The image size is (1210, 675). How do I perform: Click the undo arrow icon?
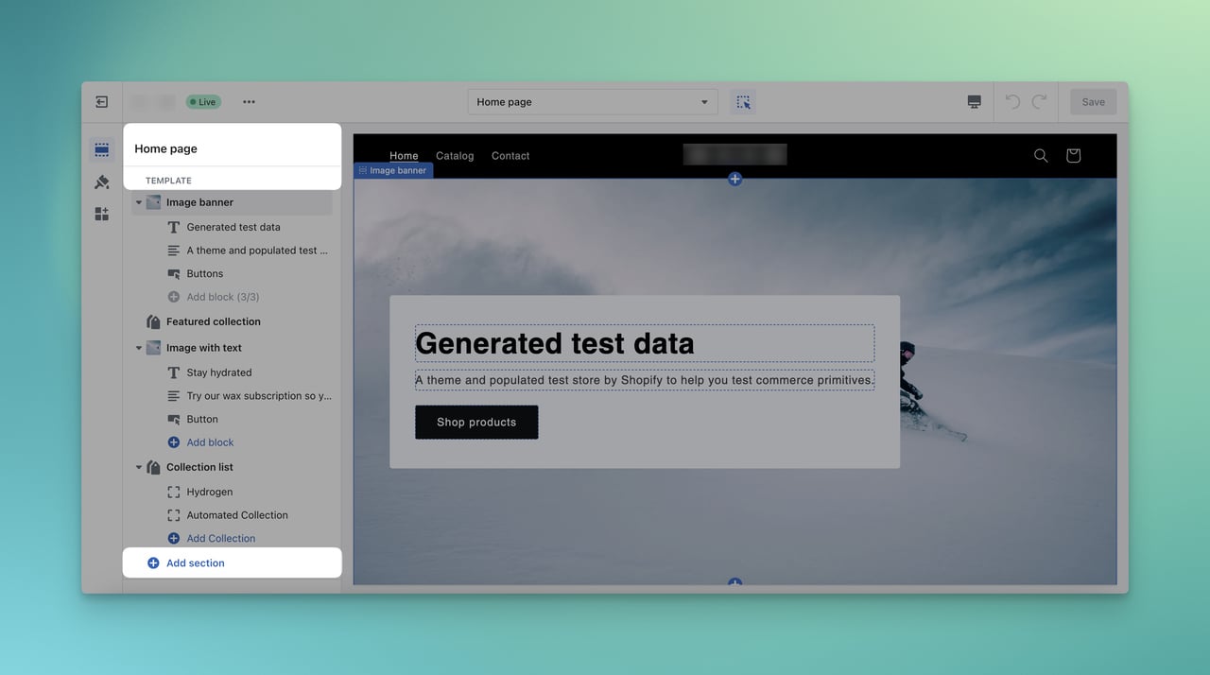pos(1012,102)
